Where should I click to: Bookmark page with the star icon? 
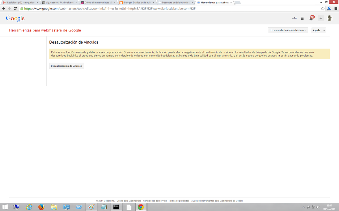[x=323, y=8]
